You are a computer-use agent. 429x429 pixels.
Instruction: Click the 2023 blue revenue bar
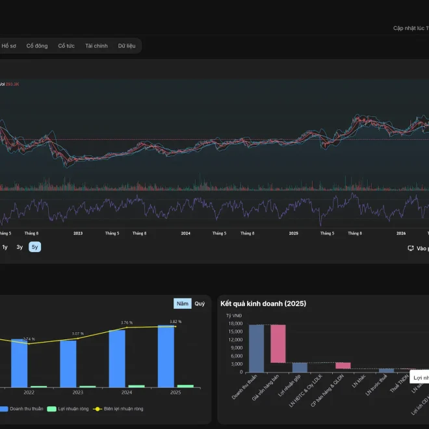coord(68,364)
